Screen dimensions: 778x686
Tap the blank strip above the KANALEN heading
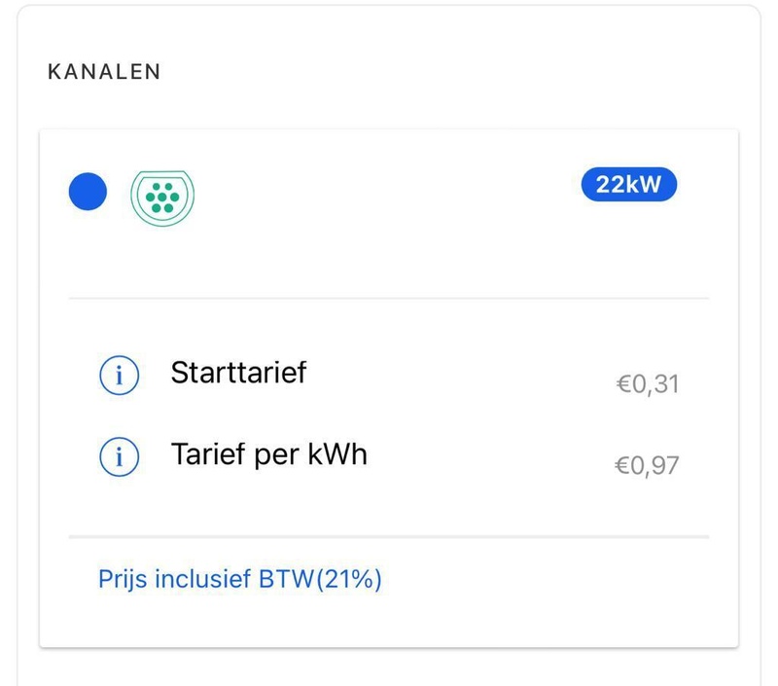coord(389,29)
